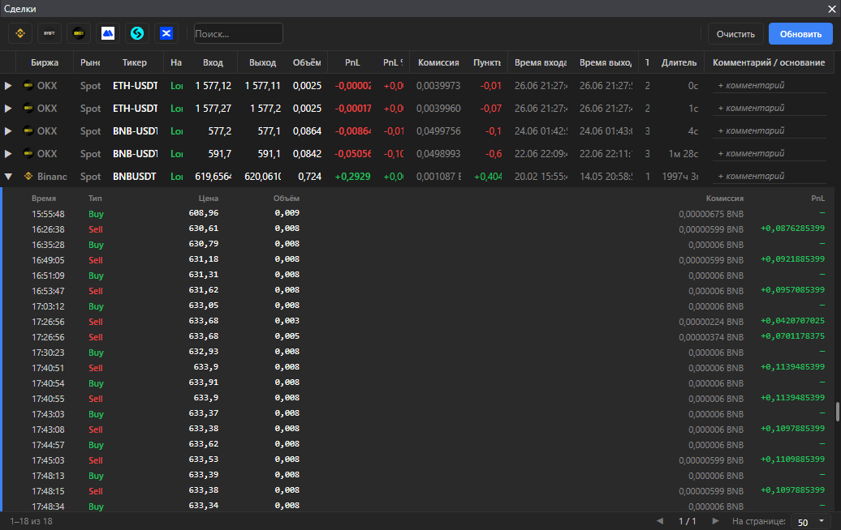Filter trades by Bitget exchange icon
841x530 pixels.
tap(136, 34)
